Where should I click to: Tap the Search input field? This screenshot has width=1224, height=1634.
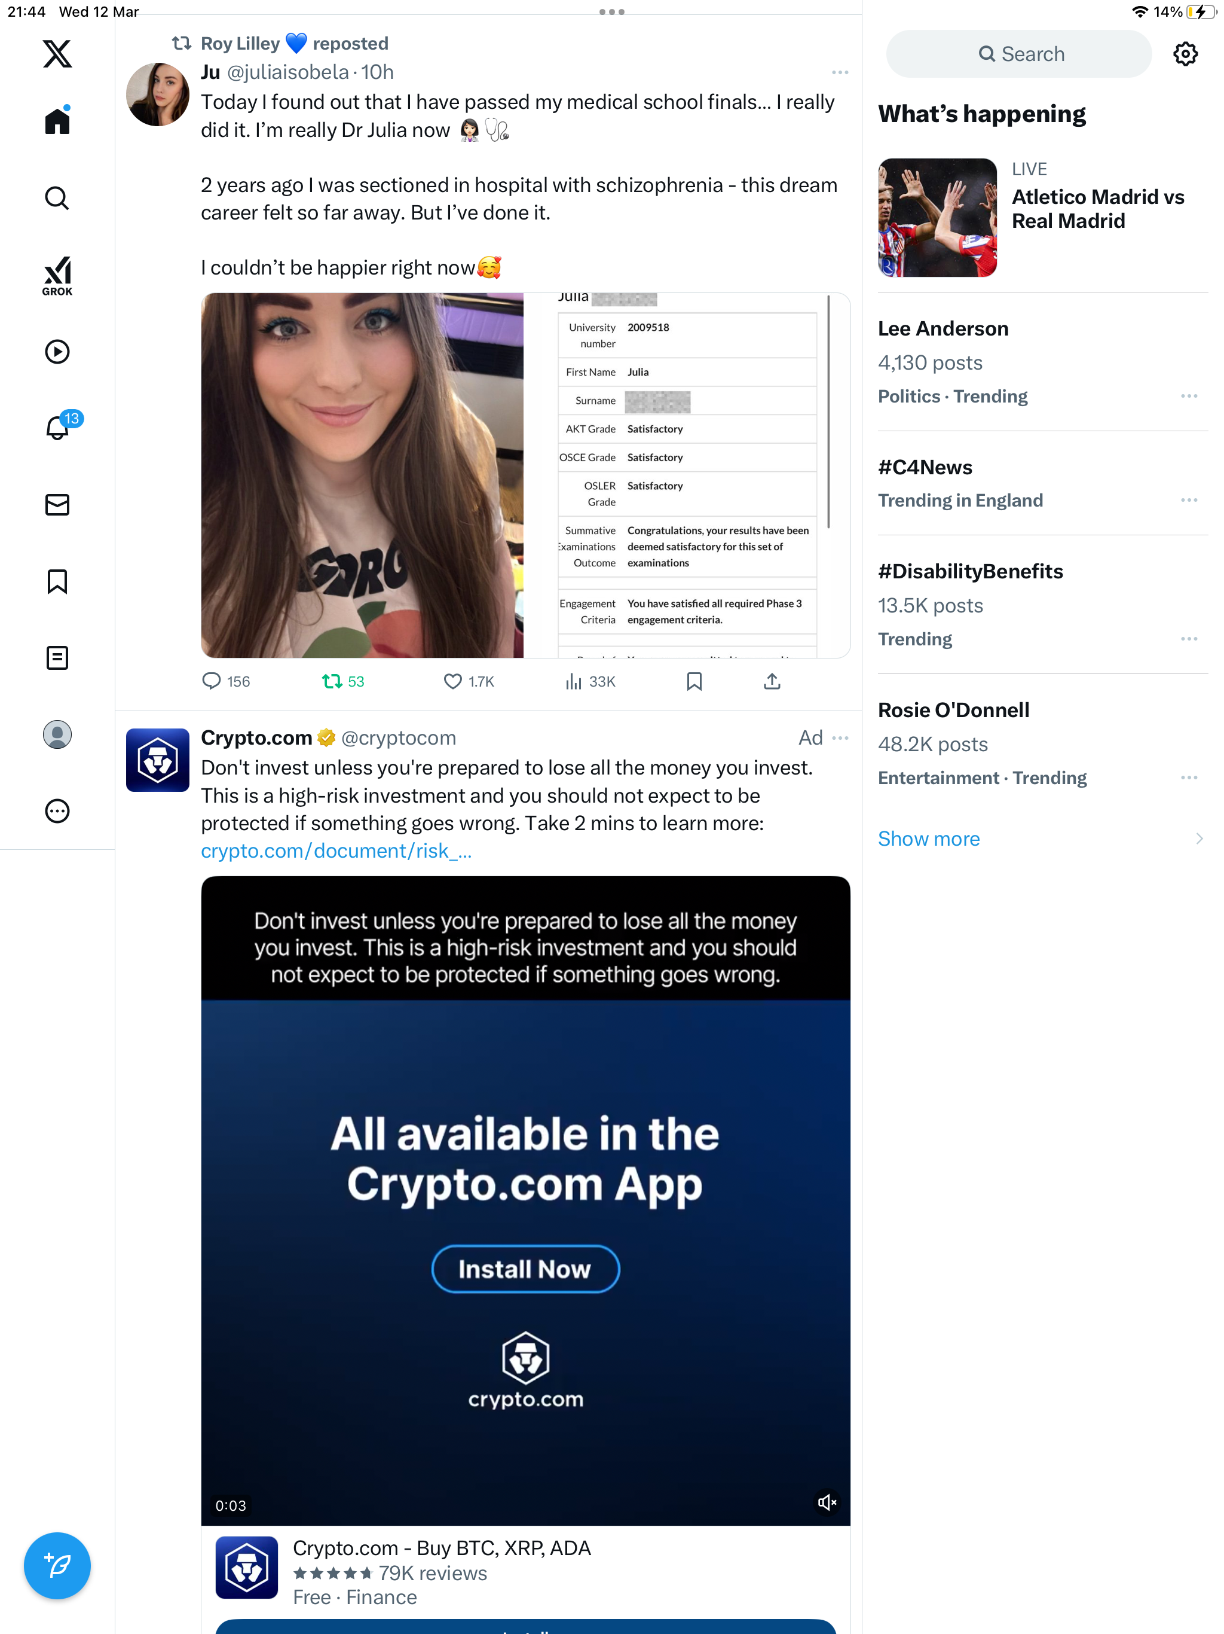pyautogui.click(x=1019, y=54)
